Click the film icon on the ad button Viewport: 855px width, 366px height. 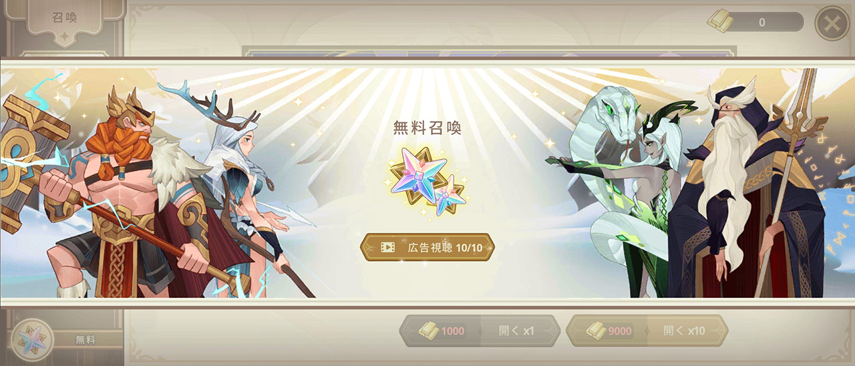[x=387, y=247]
